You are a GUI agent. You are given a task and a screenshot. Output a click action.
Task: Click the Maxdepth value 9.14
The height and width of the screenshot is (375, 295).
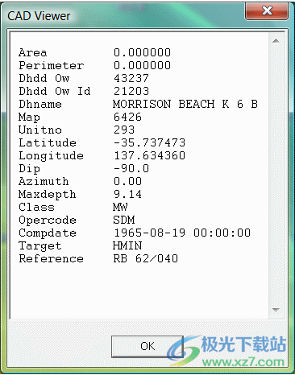(x=127, y=194)
